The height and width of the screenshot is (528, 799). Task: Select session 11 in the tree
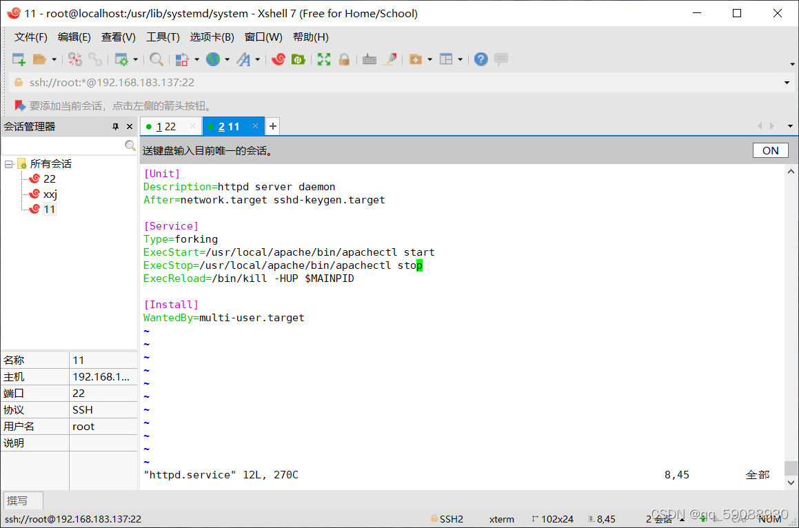50,210
